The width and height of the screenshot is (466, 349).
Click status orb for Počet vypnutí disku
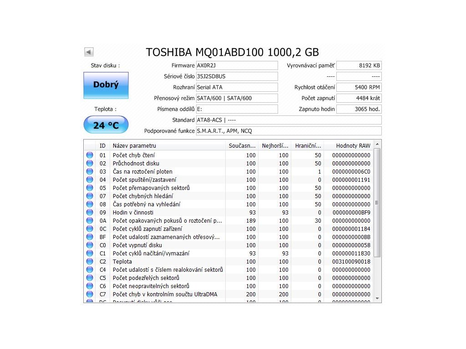(90, 245)
